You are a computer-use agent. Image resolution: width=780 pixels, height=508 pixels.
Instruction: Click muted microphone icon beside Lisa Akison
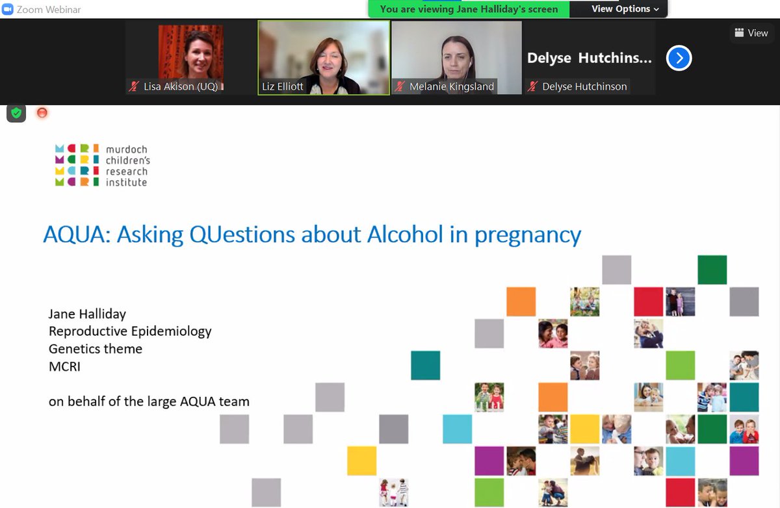click(135, 86)
